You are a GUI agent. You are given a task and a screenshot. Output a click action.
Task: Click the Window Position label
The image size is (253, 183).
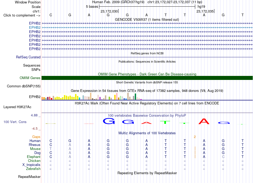28,2
